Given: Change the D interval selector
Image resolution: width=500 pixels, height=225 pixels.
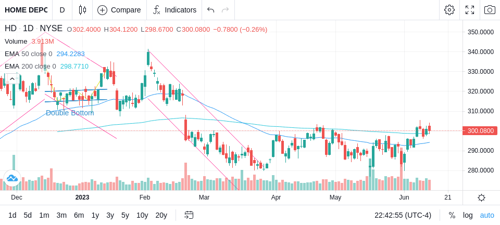Looking at the screenshot, I should pos(62,10).
